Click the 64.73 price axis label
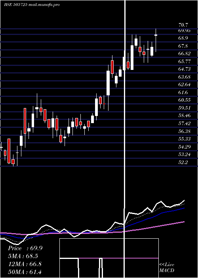 tap(185, 69)
